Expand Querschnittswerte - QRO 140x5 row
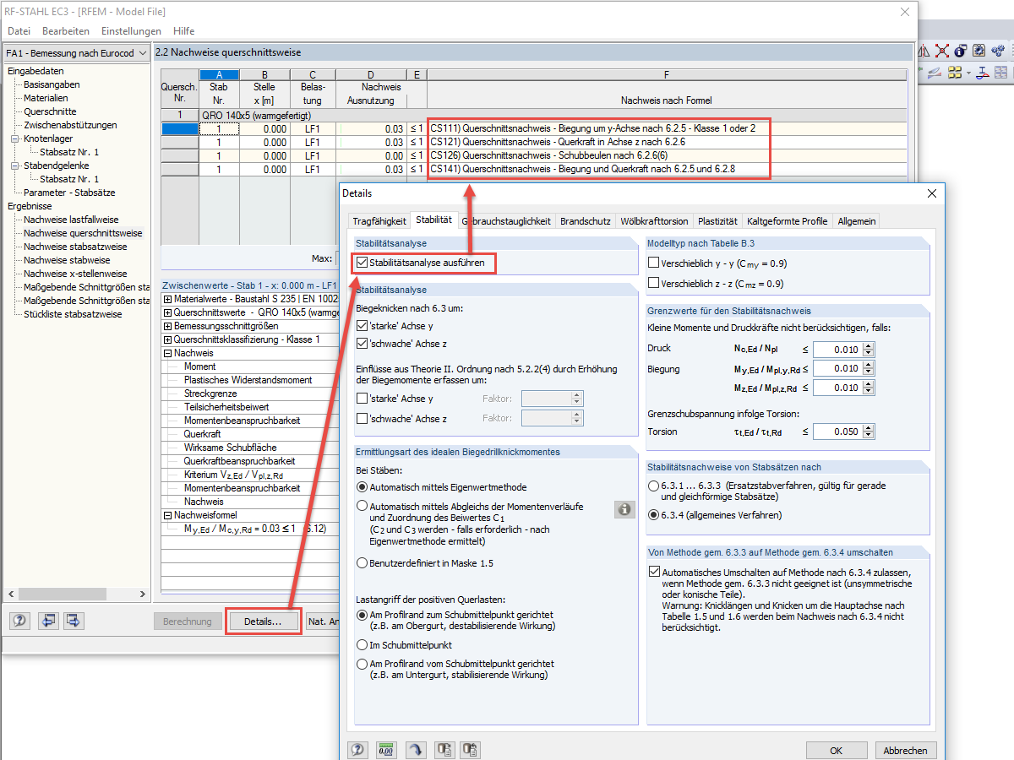The height and width of the screenshot is (760, 1014). (x=167, y=312)
